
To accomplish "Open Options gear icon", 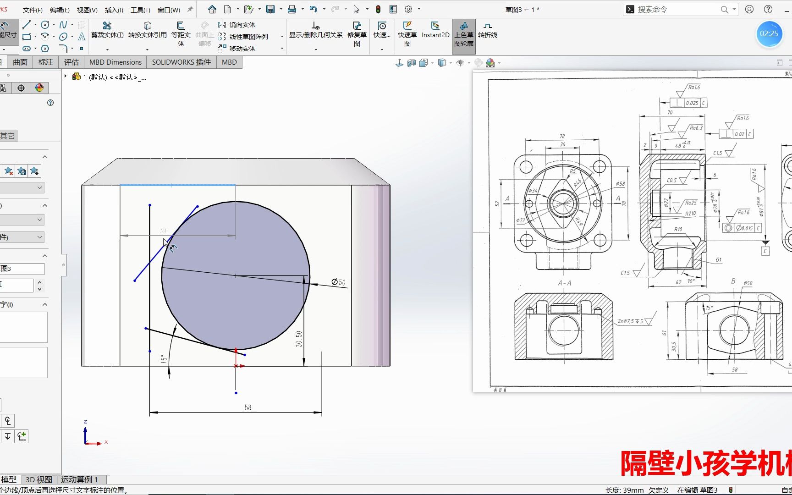I will click(x=408, y=9).
